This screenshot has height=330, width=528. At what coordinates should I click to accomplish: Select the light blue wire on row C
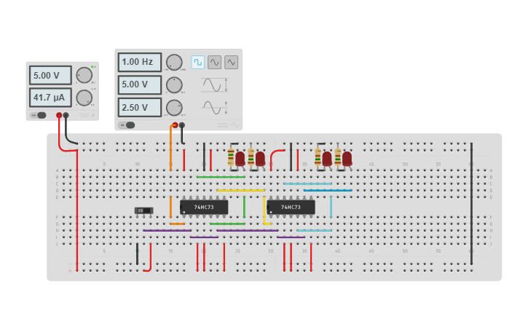click(x=308, y=184)
